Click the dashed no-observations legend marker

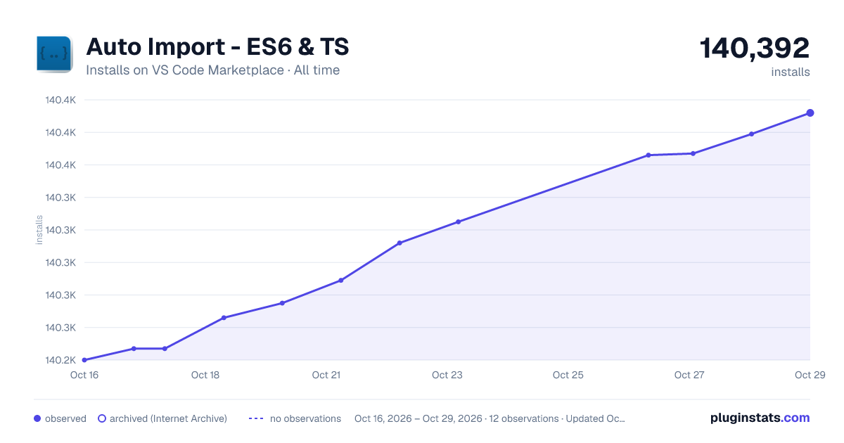[256, 418]
